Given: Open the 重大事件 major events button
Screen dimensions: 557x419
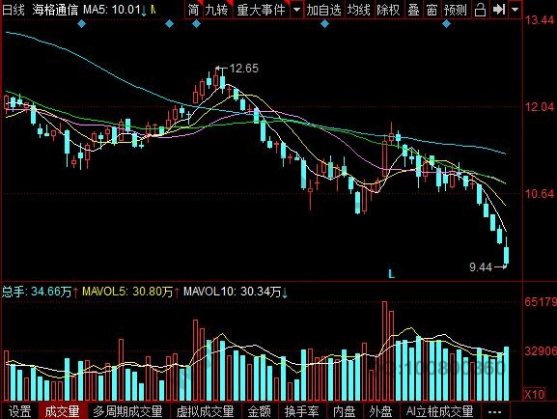Looking at the screenshot, I should [x=261, y=10].
